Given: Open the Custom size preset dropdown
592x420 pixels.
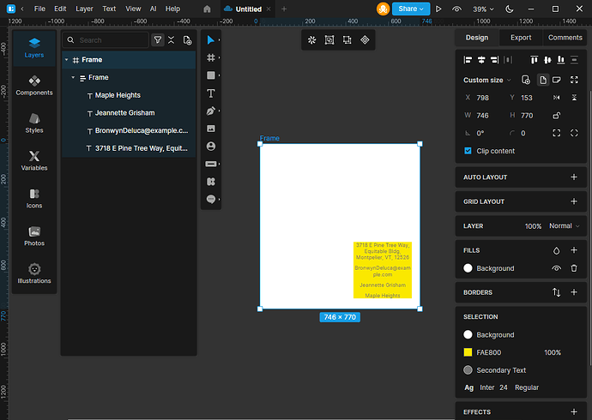Looking at the screenshot, I should tap(487, 80).
